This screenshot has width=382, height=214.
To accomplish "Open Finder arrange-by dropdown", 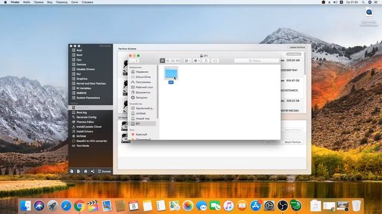I will coord(187,61).
